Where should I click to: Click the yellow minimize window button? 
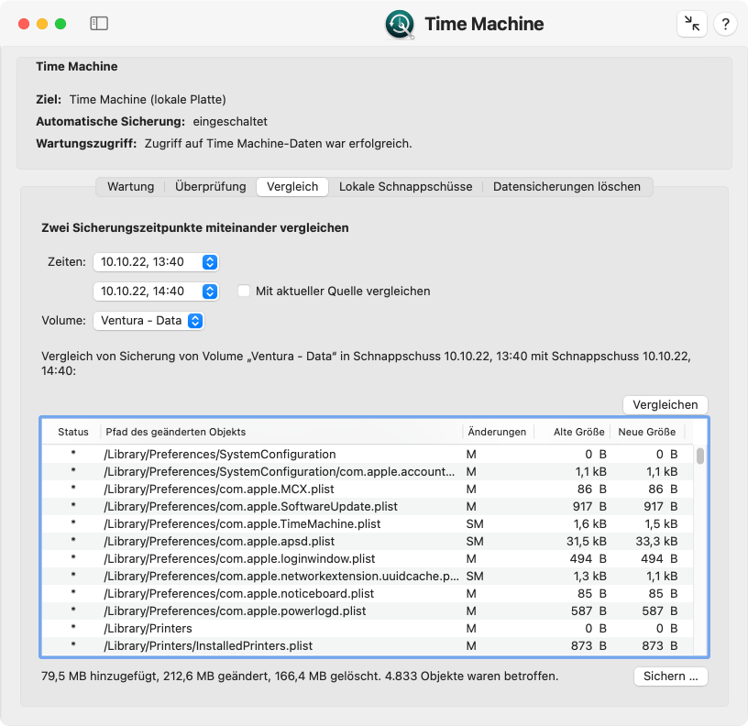pyautogui.click(x=42, y=23)
